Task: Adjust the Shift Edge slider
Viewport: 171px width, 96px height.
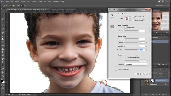Action: tap(138, 50)
